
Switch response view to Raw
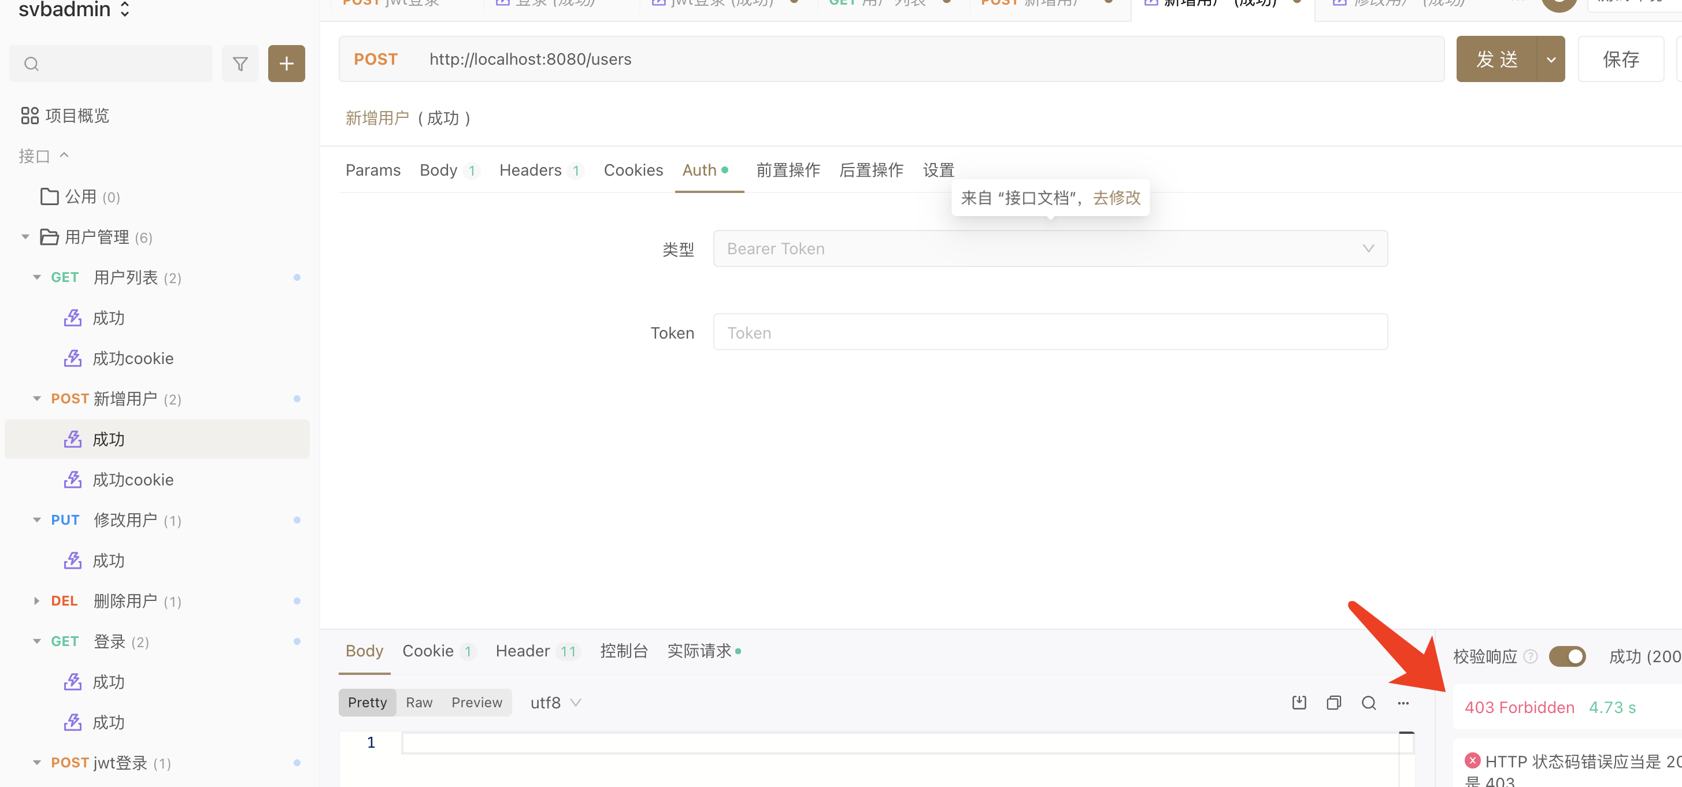pyautogui.click(x=418, y=702)
